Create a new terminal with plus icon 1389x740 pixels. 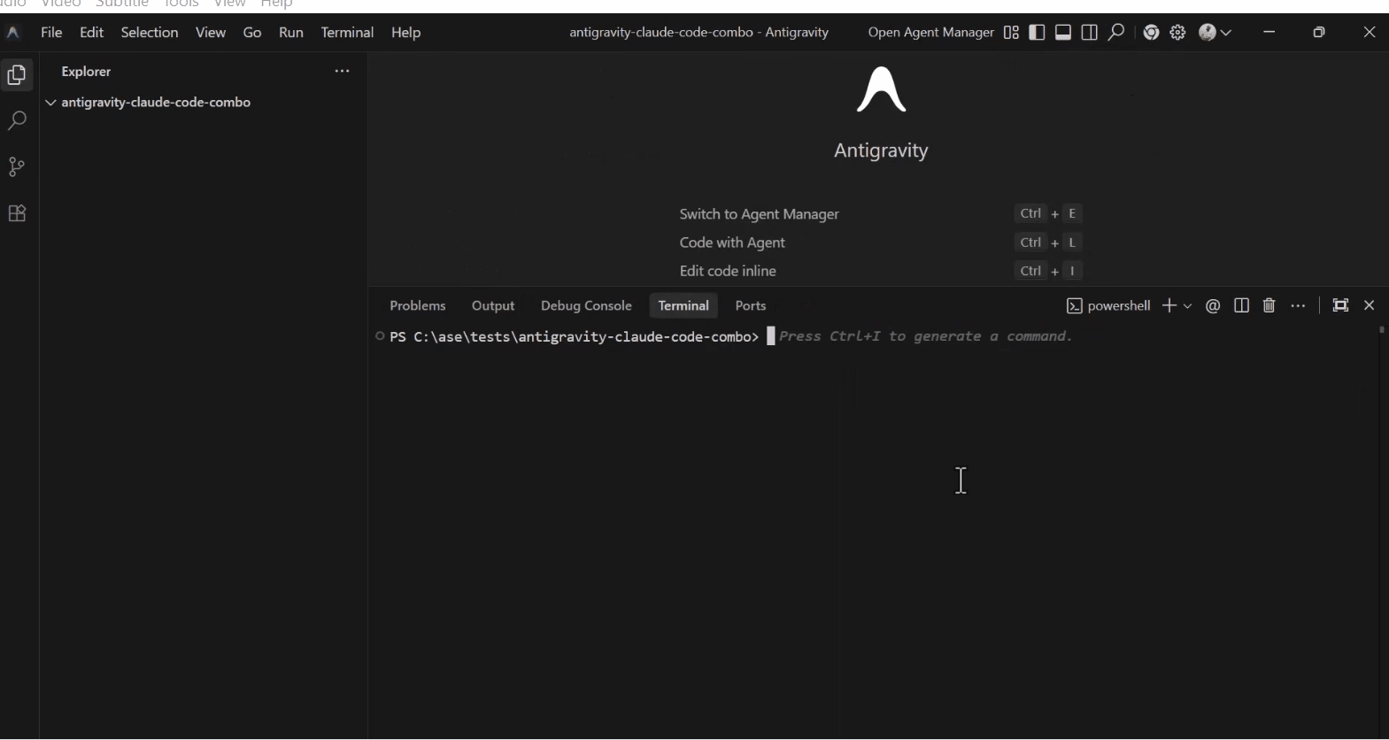(x=1169, y=305)
